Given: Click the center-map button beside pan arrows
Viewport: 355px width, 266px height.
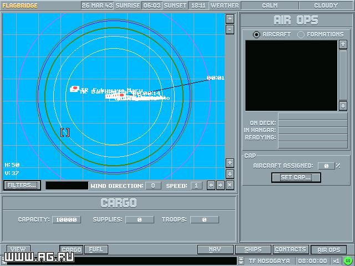Looking at the screenshot, I should click(x=230, y=186).
